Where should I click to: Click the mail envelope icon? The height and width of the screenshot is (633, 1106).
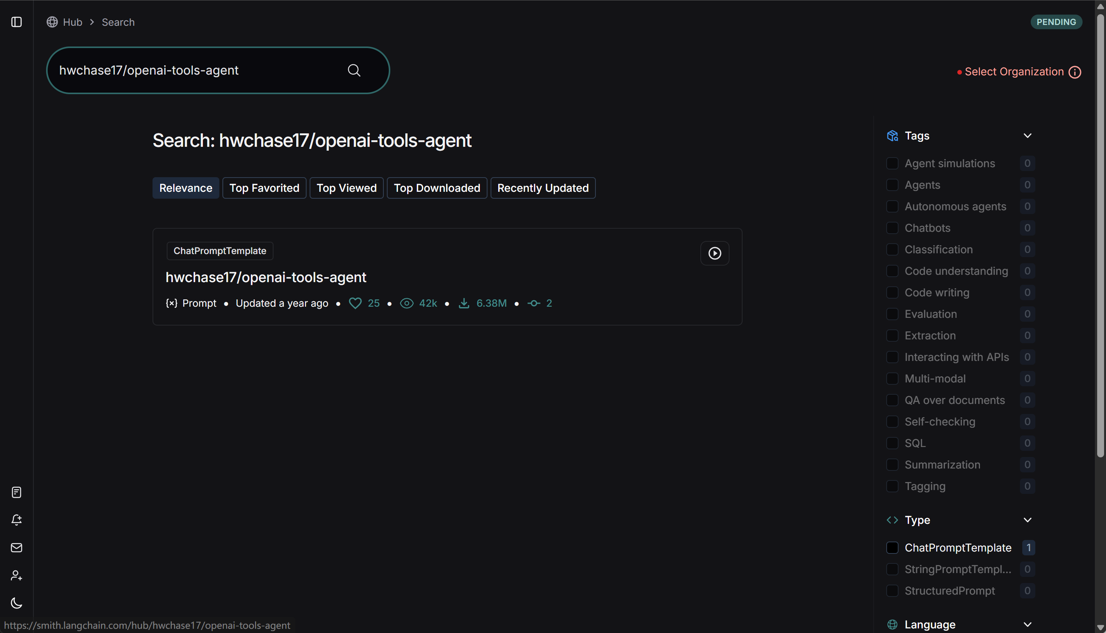(17, 548)
